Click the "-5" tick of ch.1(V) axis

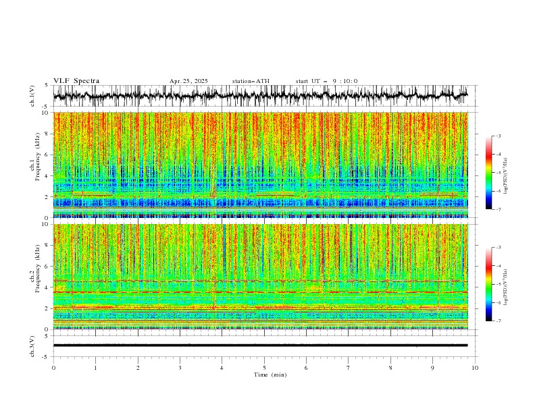point(46,107)
